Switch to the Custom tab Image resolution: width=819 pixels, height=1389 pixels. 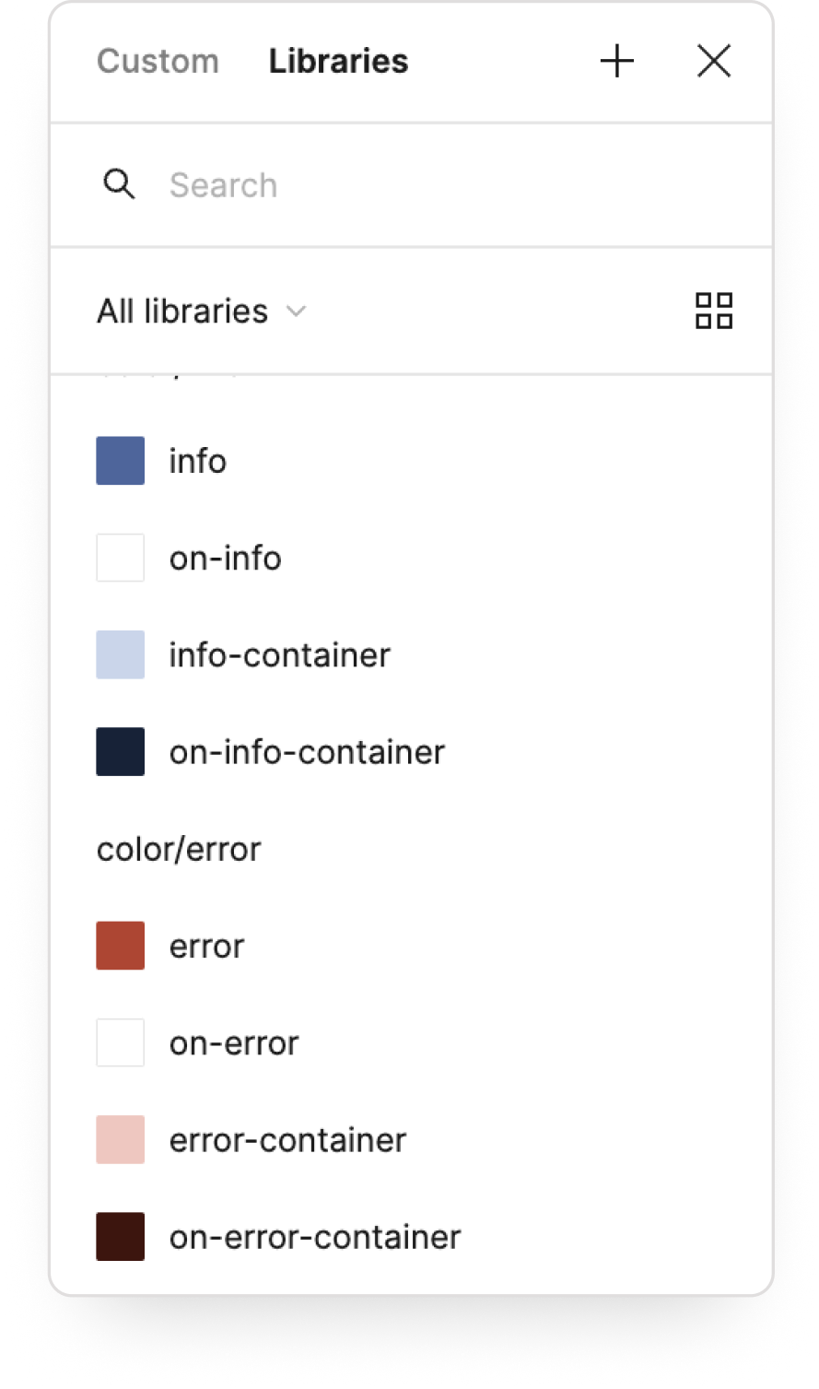158,62
